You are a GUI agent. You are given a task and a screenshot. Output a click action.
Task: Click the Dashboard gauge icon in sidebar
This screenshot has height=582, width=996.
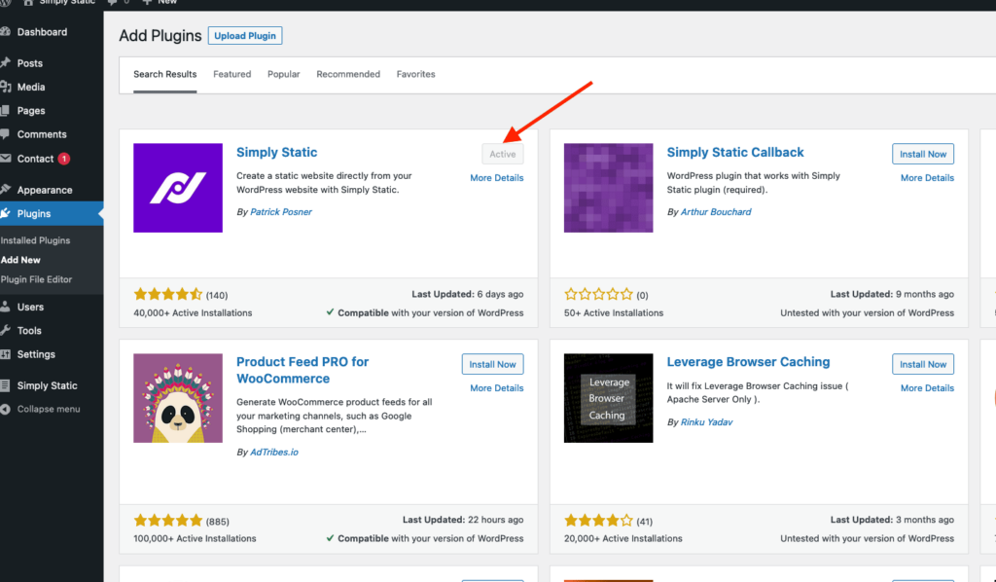tap(5, 32)
